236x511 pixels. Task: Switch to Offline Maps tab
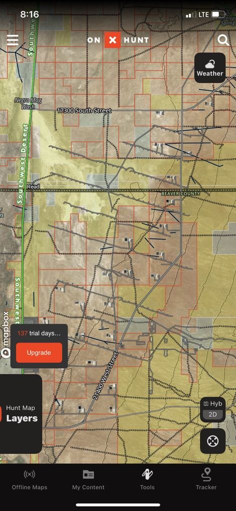coord(30,480)
